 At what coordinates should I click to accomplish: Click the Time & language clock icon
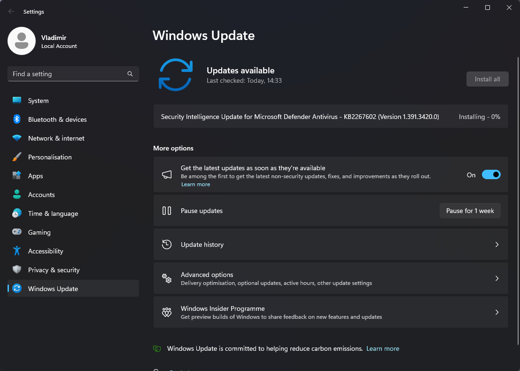coord(17,213)
